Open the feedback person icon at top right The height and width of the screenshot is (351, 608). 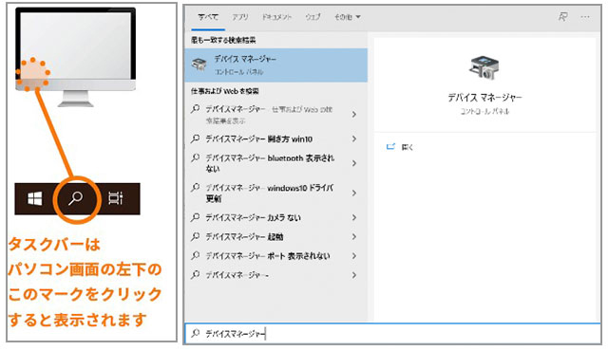(x=562, y=17)
